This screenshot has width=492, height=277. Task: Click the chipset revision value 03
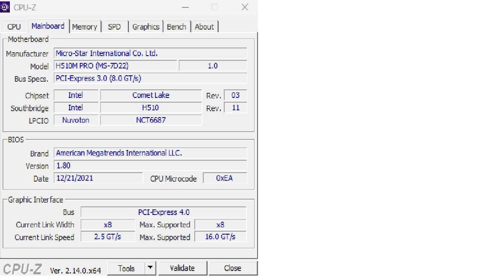pyautogui.click(x=235, y=95)
